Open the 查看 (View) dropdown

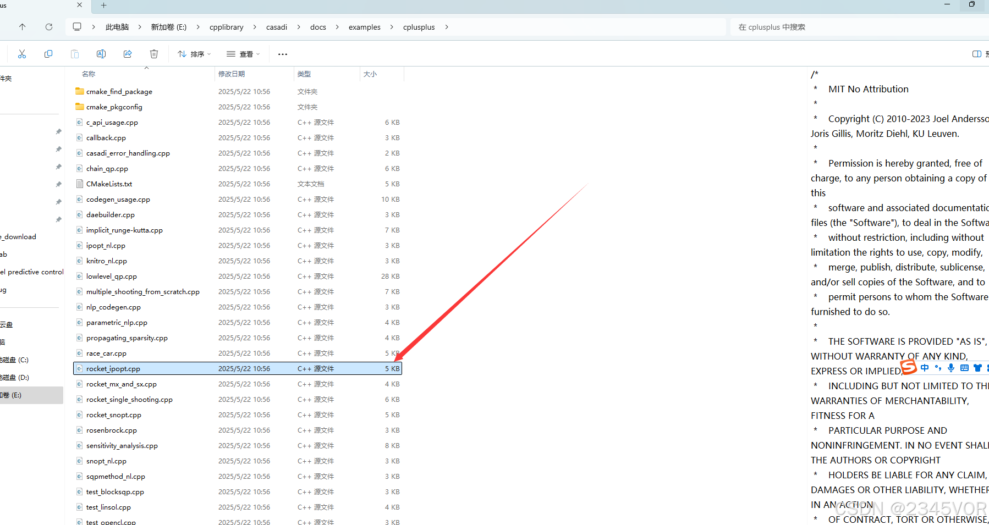[x=243, y=53]
